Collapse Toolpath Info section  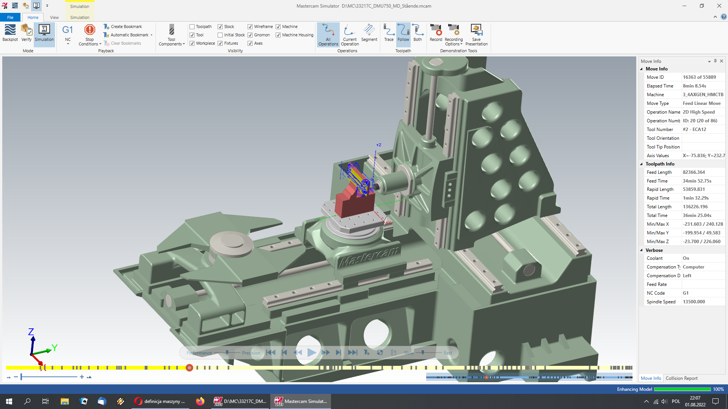(x=642, y=164)
